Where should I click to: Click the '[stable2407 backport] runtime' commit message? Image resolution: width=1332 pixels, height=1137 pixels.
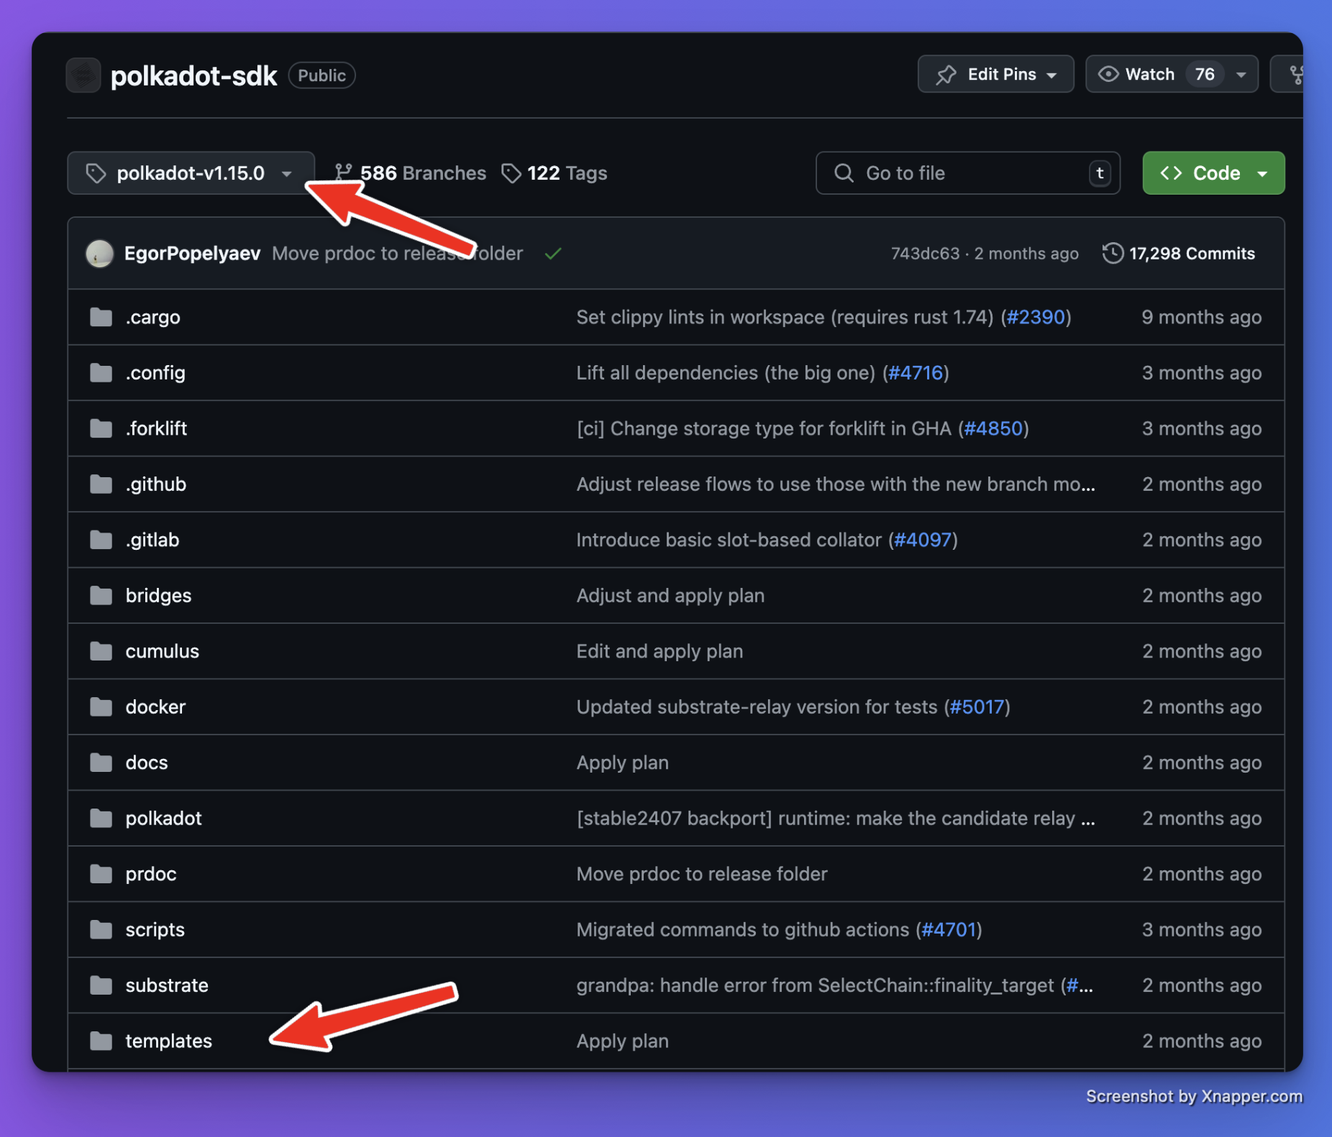point(836,819)
